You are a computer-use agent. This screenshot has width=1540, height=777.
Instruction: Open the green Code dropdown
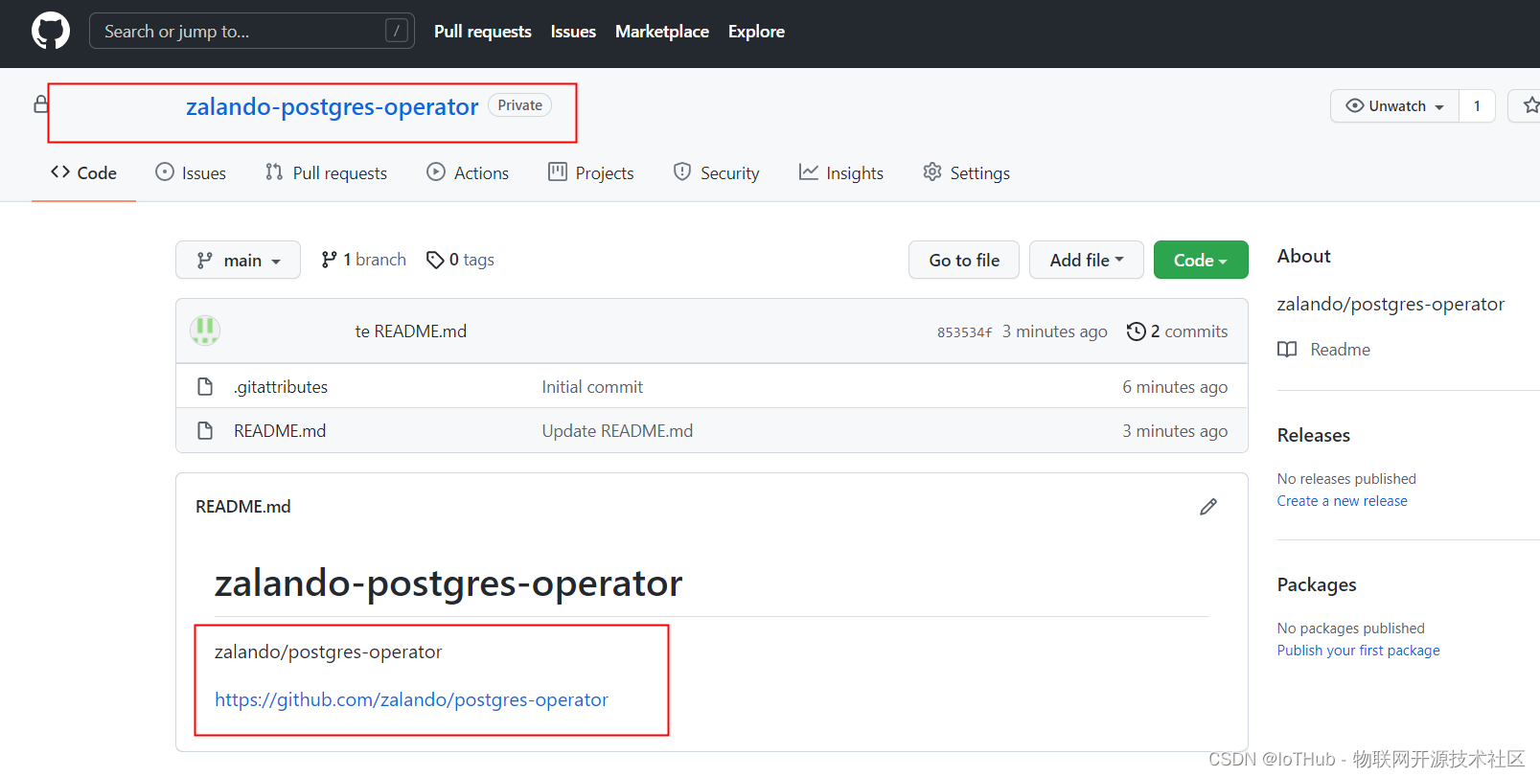[1200, 260]
